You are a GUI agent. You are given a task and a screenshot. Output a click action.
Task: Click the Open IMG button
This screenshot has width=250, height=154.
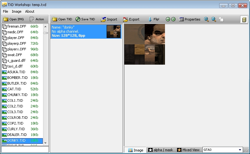tap(14, 19)
